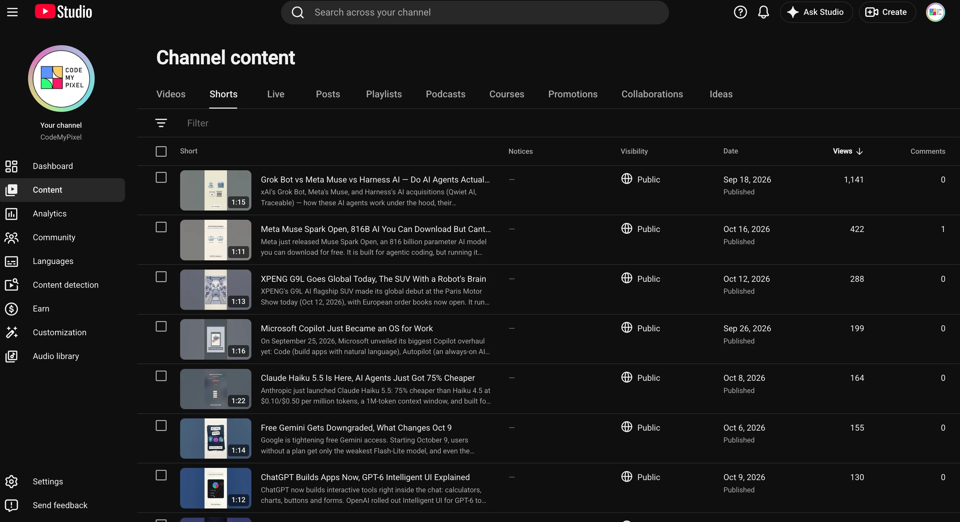Click the Ask Studio button
960x522 pixels.
coord(816,12)
